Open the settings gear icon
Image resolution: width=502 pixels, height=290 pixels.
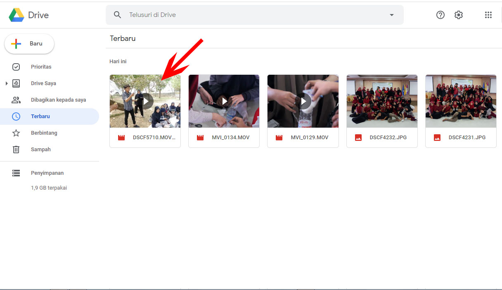pyautogui.click(x=459, y=15)
